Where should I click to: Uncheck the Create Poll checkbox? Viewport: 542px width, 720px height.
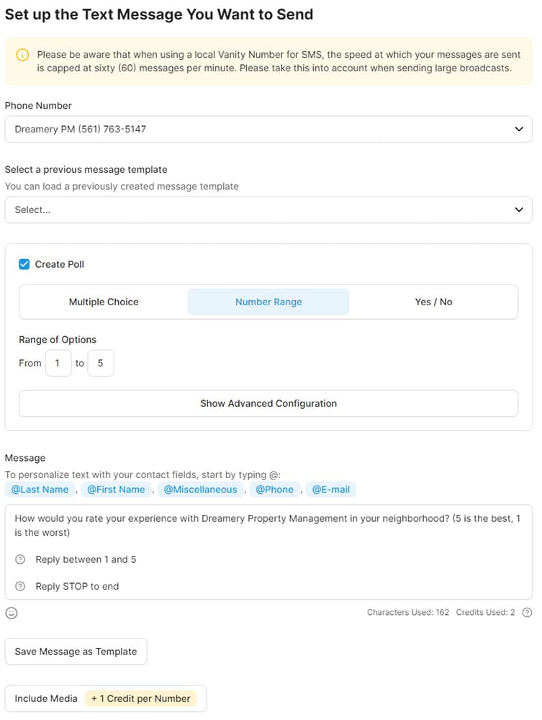[x=24, y=264]
